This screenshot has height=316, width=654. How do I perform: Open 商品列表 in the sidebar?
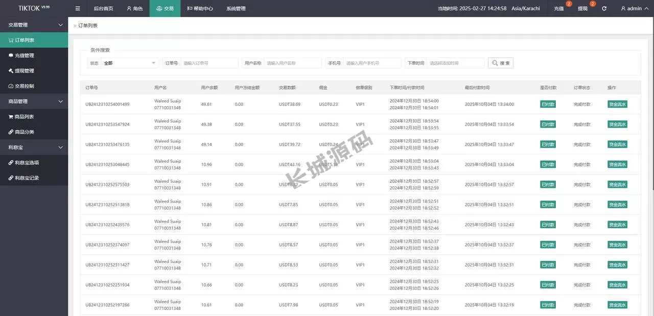point(34,116)
